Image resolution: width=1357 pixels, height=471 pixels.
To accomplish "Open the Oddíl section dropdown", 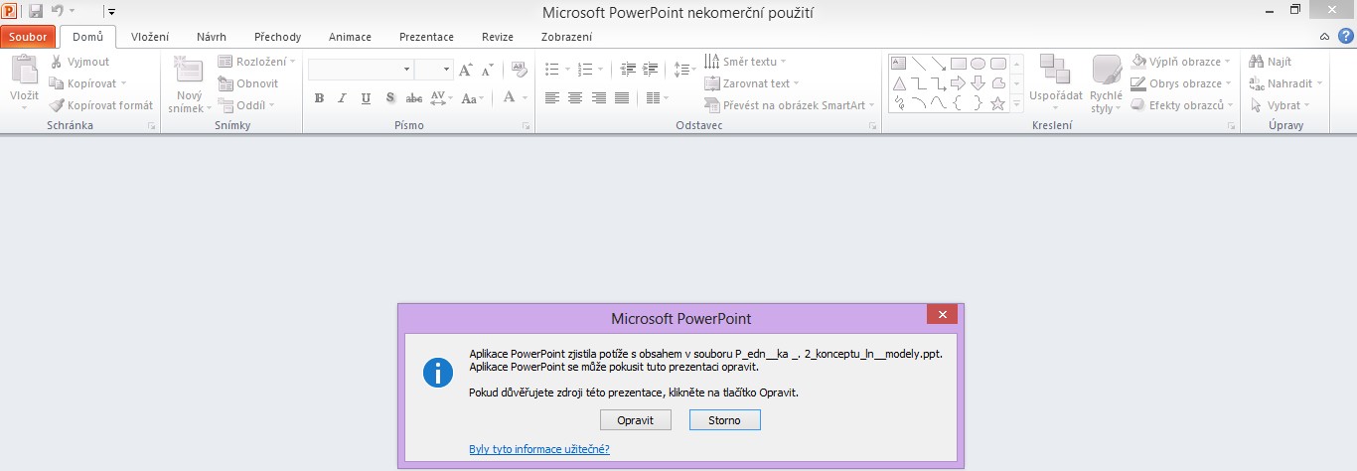I will click(246, 105).
